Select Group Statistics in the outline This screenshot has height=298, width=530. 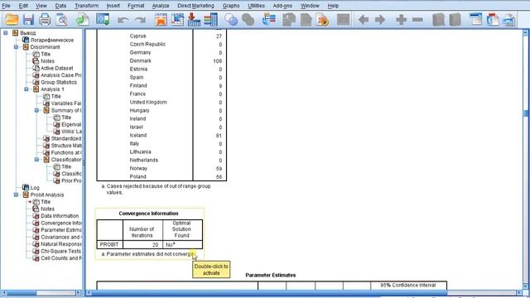(x=59, y=82)
